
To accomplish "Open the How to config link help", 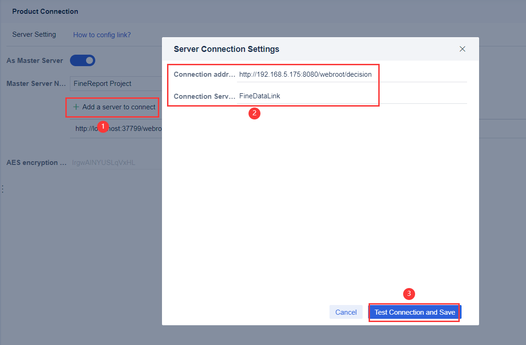I will coord(101,34).
